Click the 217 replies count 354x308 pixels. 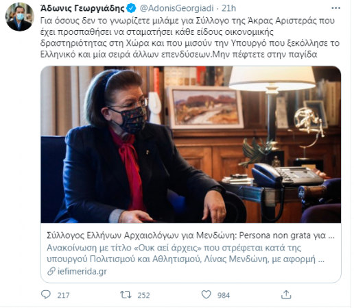[63, 295]
